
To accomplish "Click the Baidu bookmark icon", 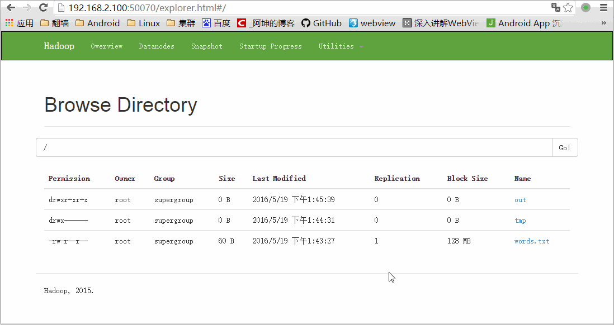I will (x=206, y=23).
